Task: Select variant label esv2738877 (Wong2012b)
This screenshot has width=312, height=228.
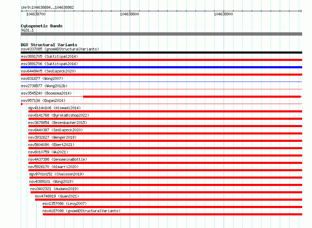Action: point(44,86)
